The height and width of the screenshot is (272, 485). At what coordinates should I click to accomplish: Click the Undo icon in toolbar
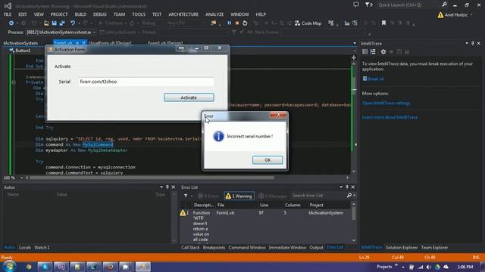[73, 23]
